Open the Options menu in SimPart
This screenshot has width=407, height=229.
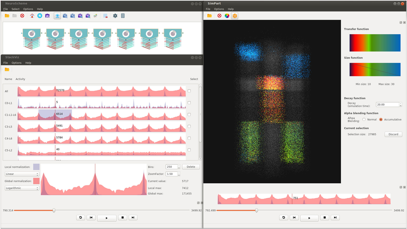click(x=218, y=9)
